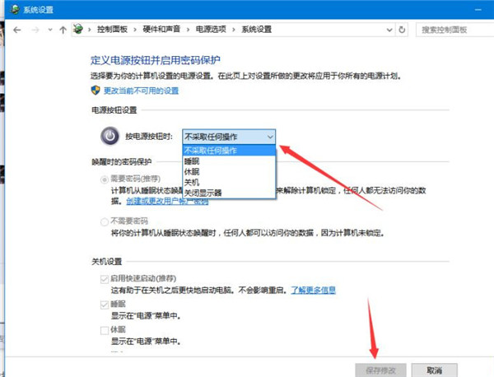Enable the 休眠 checkbox under 关机设置

coord(104,329)
